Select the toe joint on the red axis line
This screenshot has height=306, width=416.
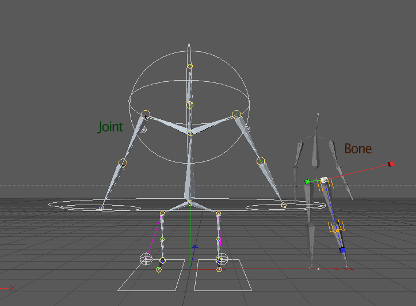219,270
